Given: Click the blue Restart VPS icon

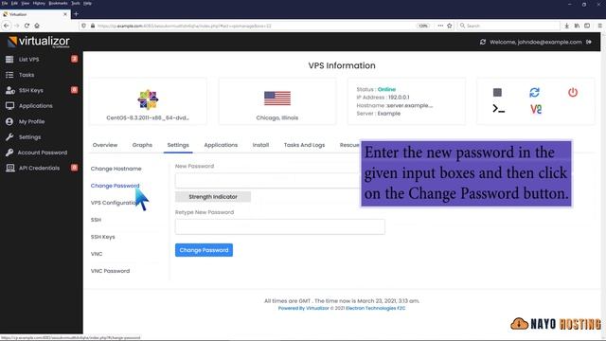Looking at the screenshot, I should [534, 93].
